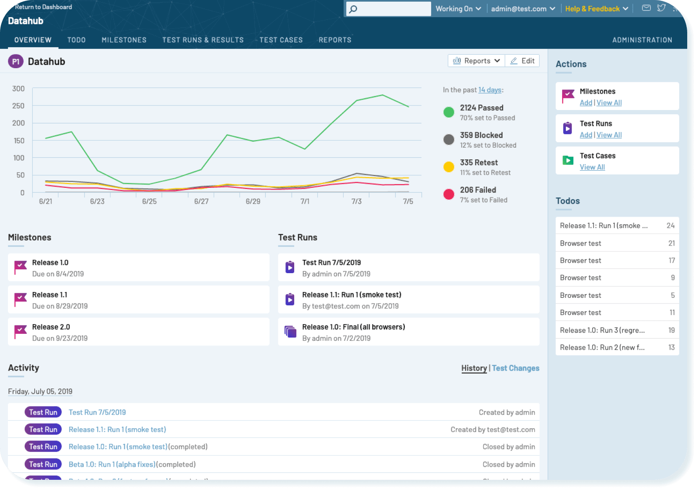The image size is (696, 489).
Task: Click the flag icon next to Release 2.0
Action: (x=20, y=331)
